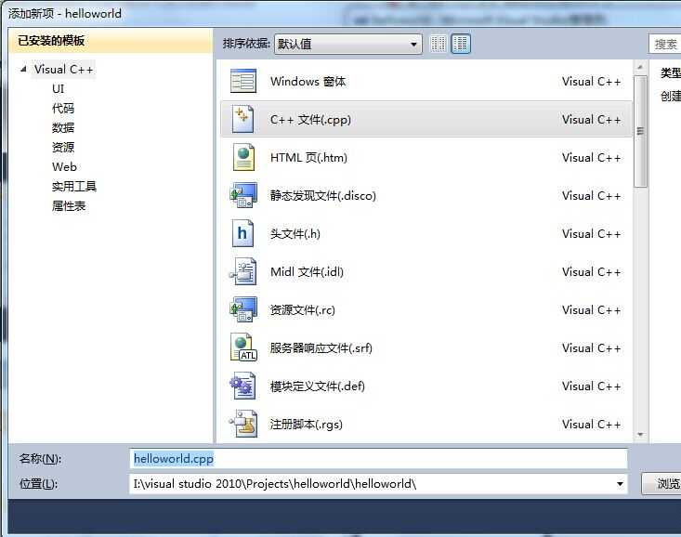Select Web category in tree

click(64, 167)
